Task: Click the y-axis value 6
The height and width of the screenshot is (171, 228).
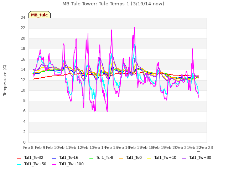Action: pyautogui.click(x=24, y=111)
